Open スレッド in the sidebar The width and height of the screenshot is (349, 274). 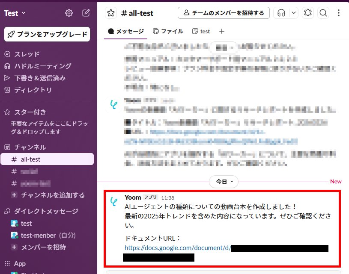pos(27,54)
